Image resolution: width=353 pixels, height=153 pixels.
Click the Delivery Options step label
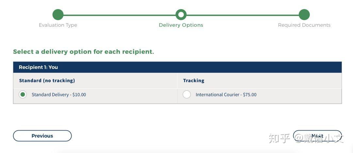pos(181,25)
